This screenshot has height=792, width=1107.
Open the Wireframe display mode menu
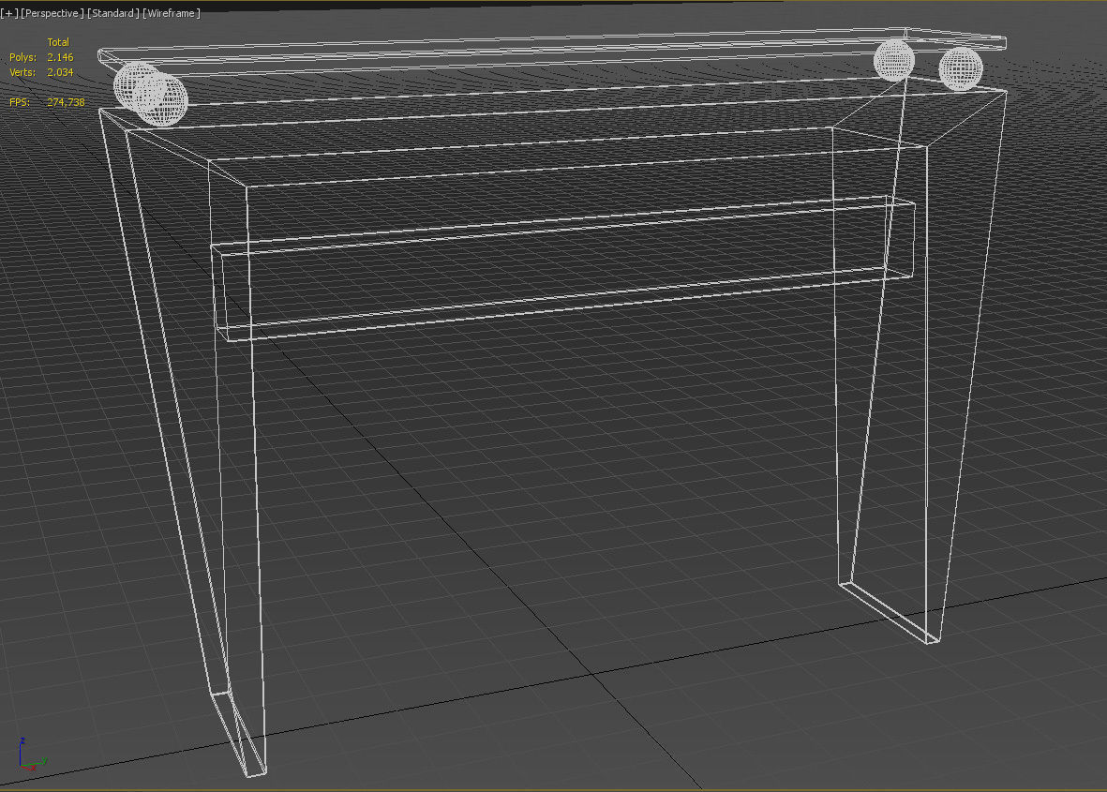coord(172,13)
